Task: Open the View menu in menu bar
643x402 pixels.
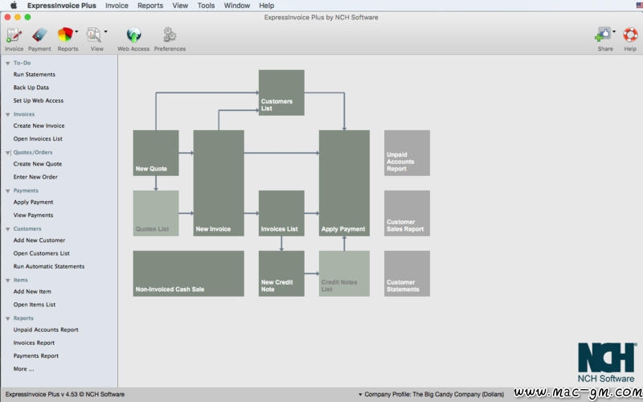Action: [x=180, y=6]
